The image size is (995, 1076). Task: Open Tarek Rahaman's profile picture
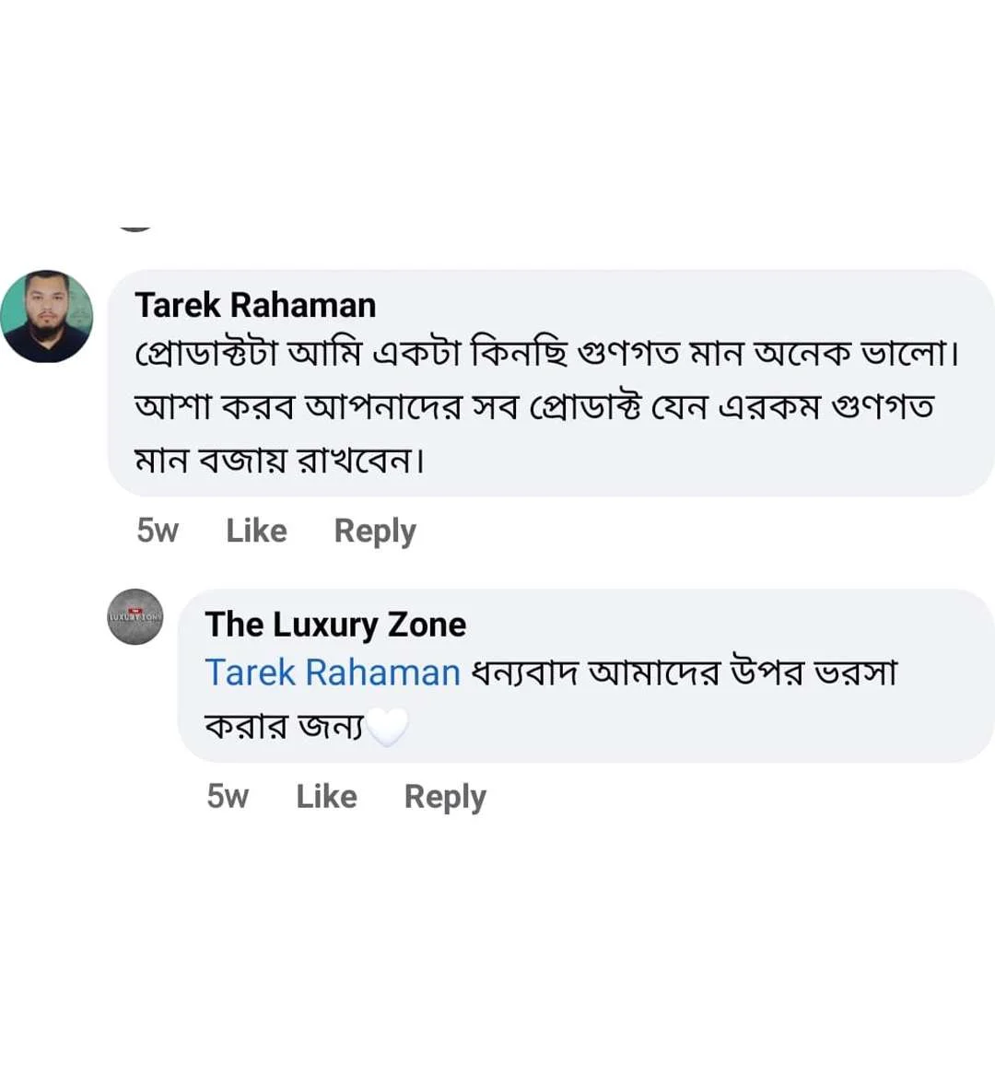pos(47,316)
